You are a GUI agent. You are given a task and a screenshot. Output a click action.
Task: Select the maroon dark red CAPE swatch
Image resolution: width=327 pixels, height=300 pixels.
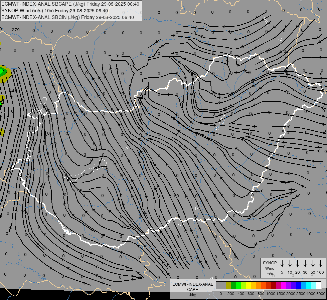pos(274,285)
